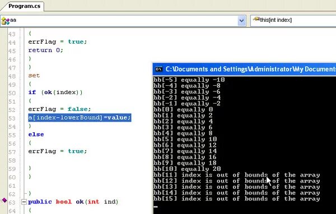Viewport: 336px width, 214px height.
Task: Switch to the Program.cs tab
Action: tap(24, 6)
